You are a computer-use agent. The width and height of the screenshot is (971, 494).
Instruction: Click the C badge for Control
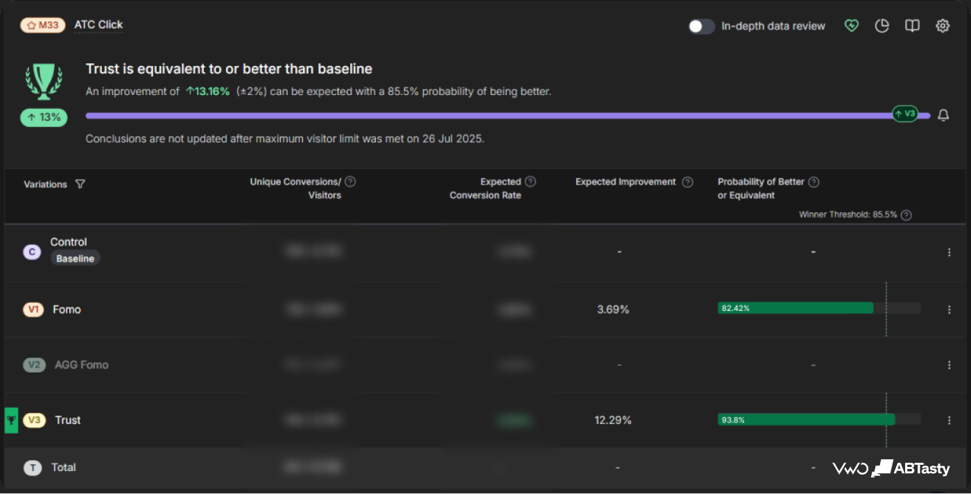click(32, 253)
